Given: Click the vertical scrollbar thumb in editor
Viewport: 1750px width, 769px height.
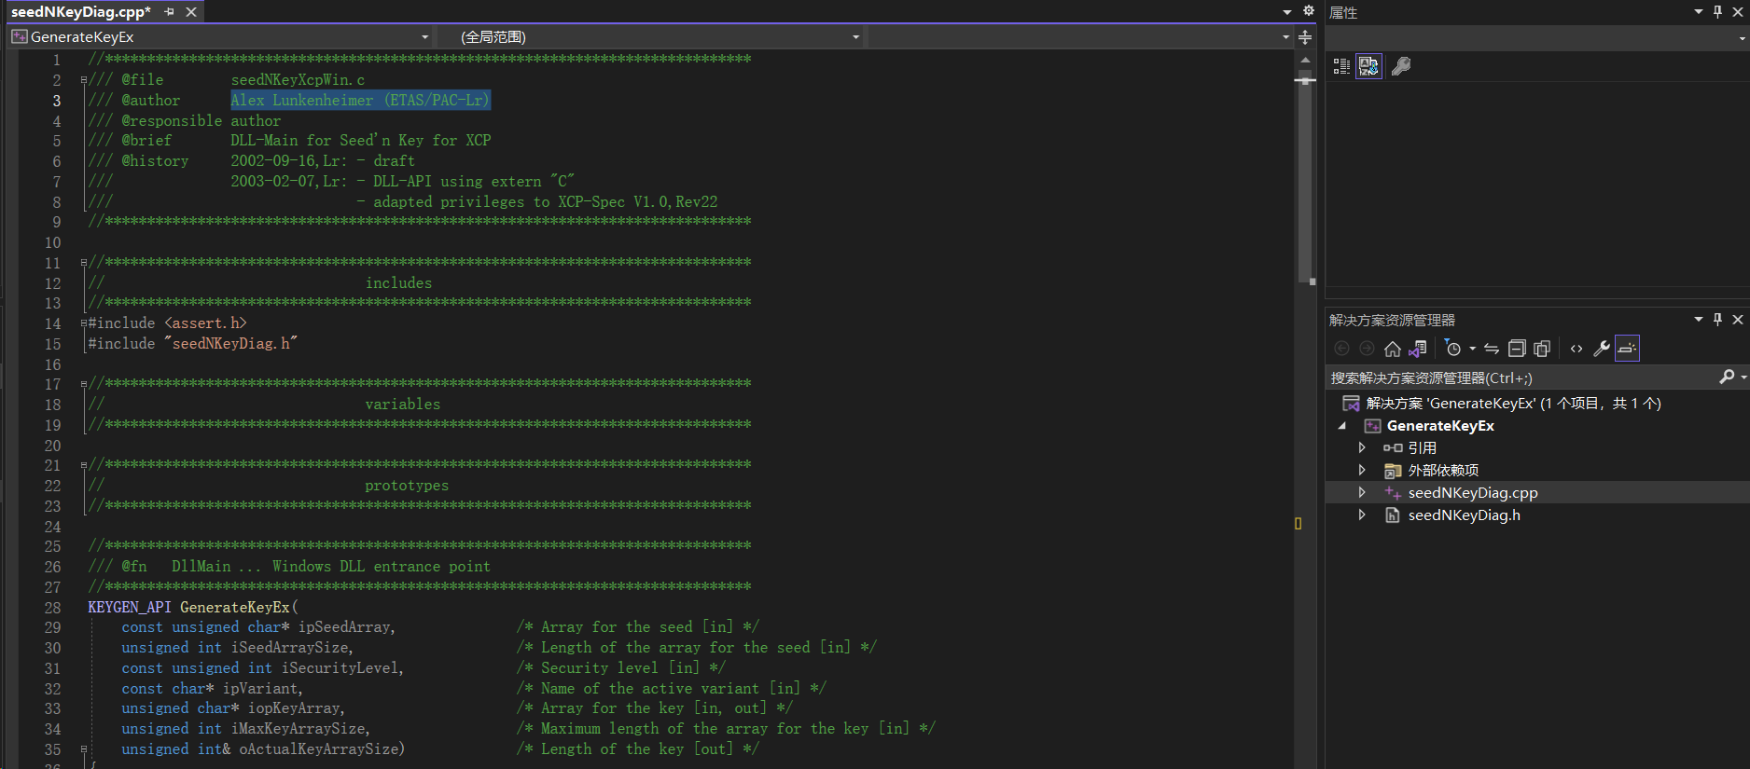Looking at the screenshot, I should tap(1305, 177).
